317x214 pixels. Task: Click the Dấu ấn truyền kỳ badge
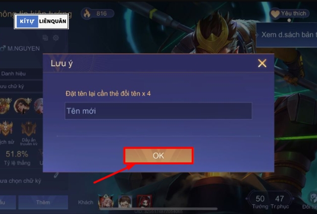point(29,133)
